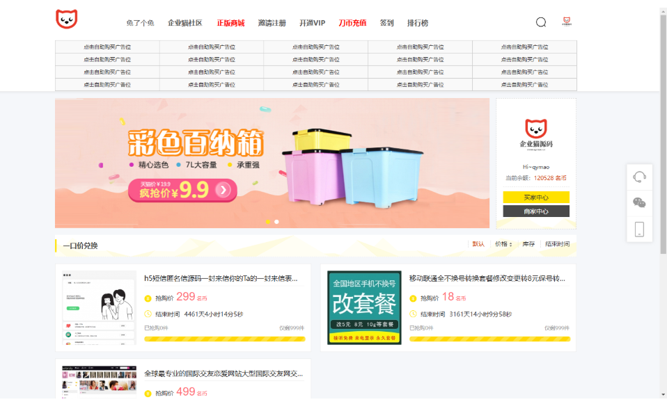Sort listings by 价格
This screenshot has height=402, width=667.
(x=503, y=244)
